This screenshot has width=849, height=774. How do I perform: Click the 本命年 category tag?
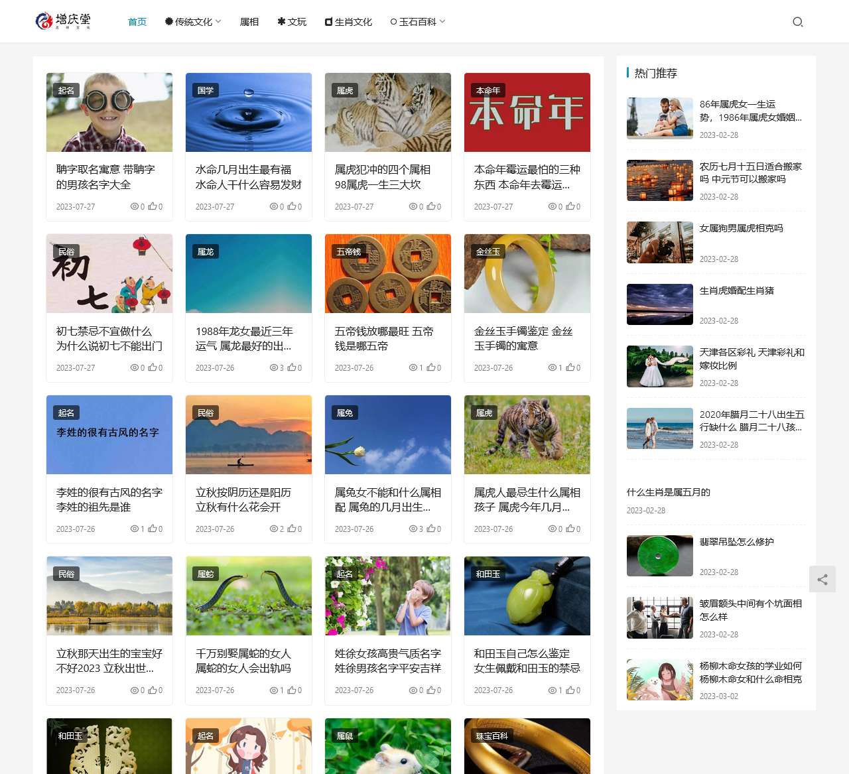pos(488,90)
